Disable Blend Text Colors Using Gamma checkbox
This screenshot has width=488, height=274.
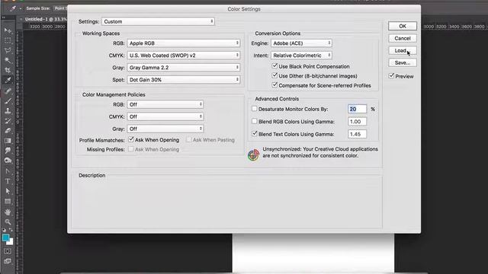(x=254, y=134)
